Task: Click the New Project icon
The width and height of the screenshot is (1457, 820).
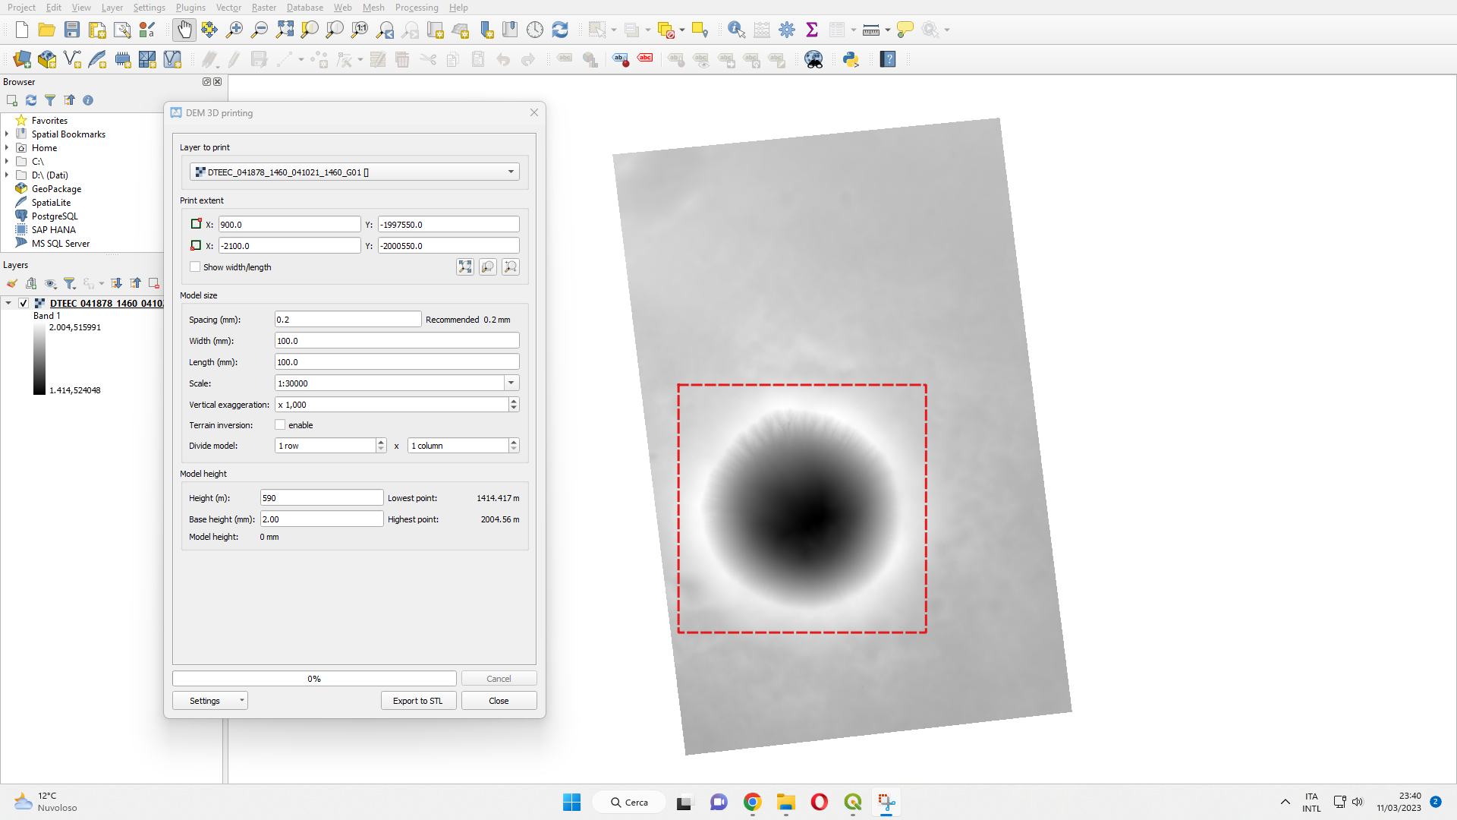Action: coord(22,30)
